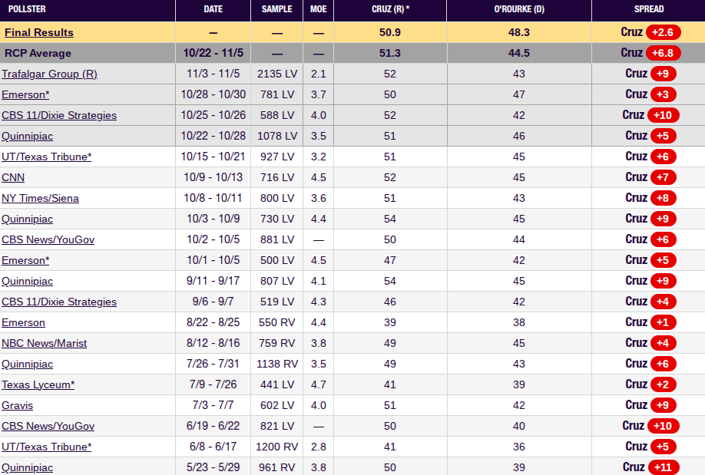Open UT/Texas Tribune* poll from 10/15 - 10/21
The image size is (705, 475).
click(x=47, y=157)
